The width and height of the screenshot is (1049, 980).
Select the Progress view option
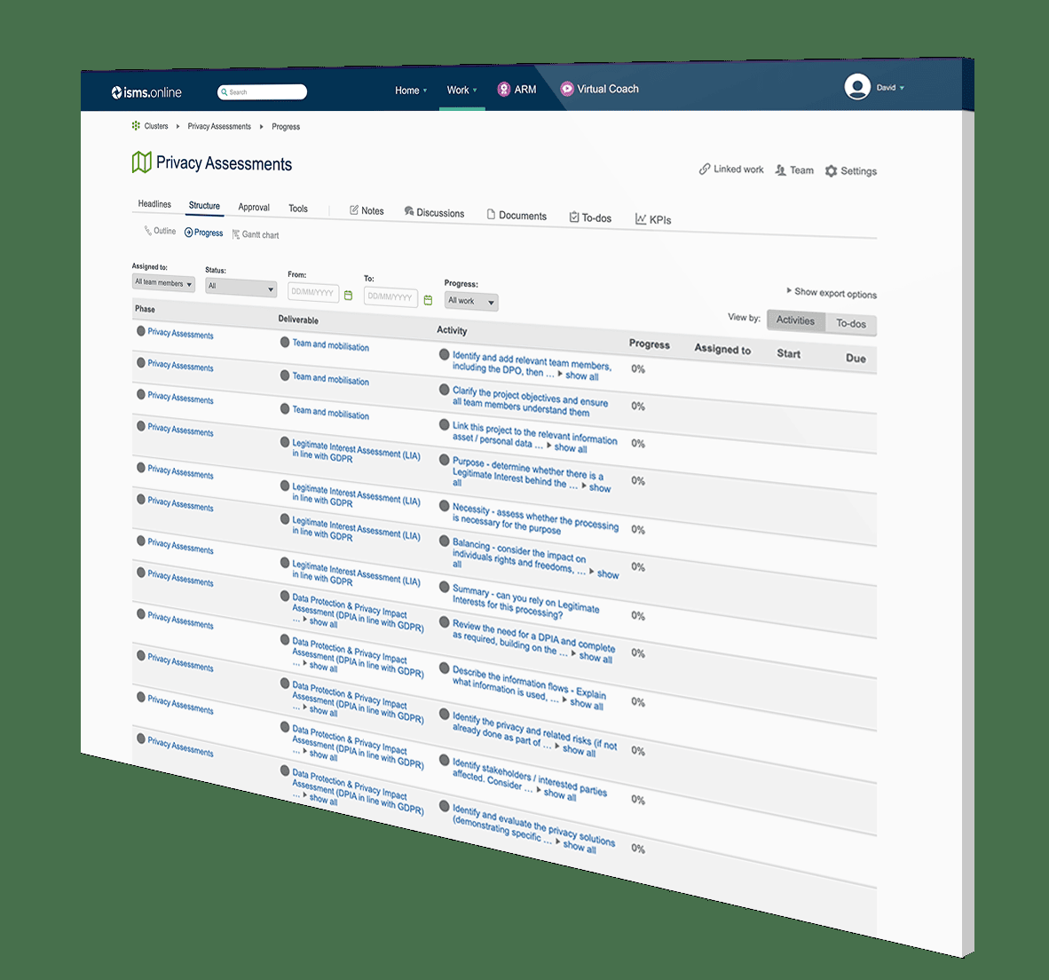tap(203, 232)
